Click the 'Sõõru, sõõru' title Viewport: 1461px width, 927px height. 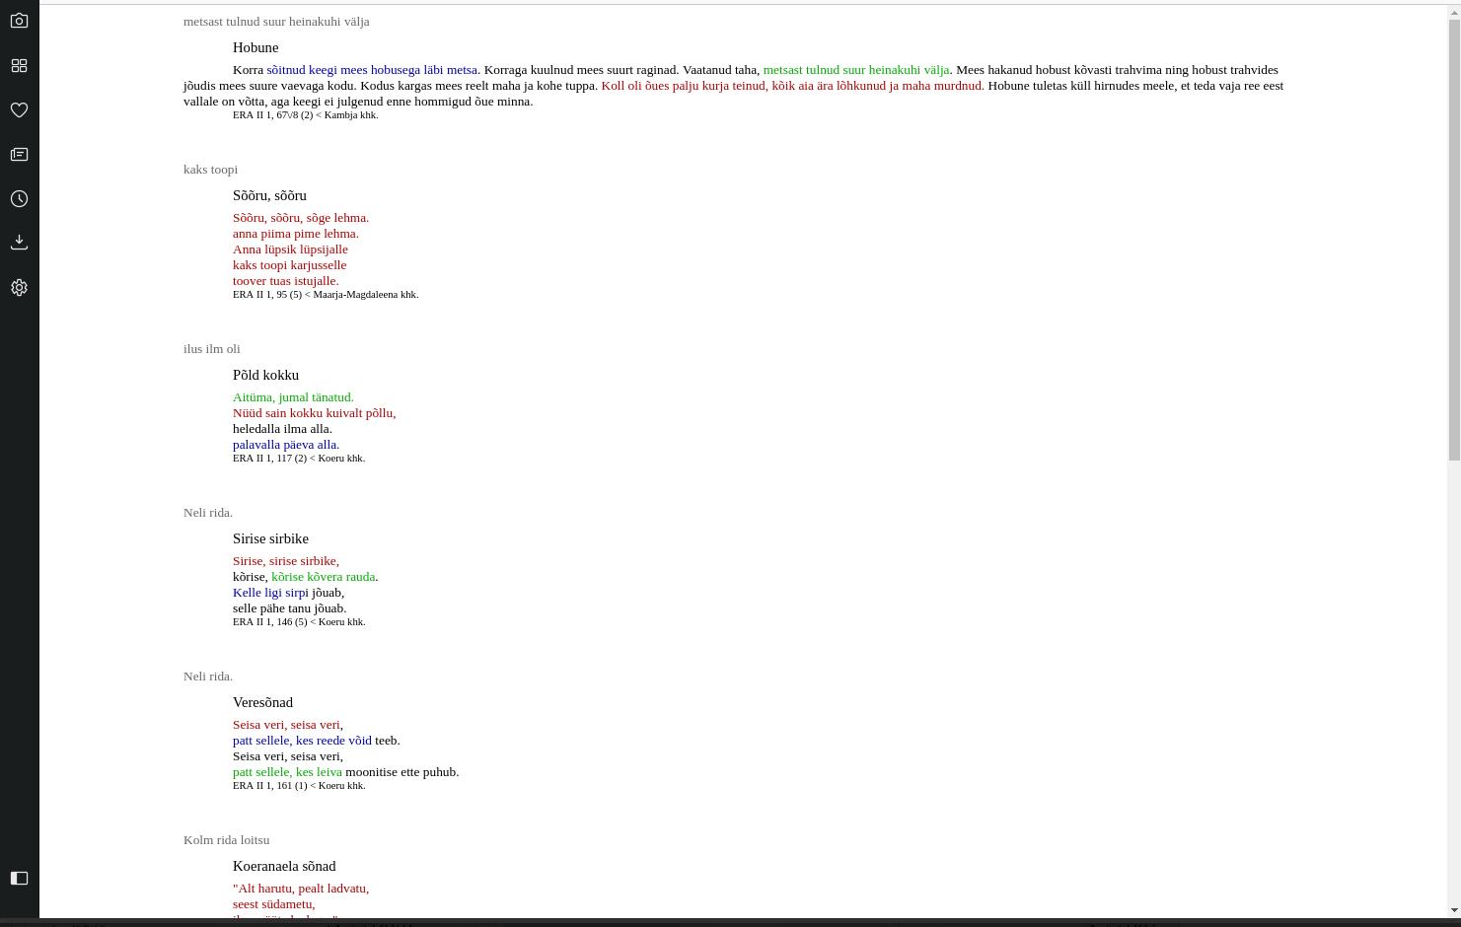tap(269, 195)
